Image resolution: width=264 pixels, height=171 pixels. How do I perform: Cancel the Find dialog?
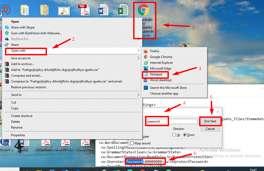tap(210, 129)
